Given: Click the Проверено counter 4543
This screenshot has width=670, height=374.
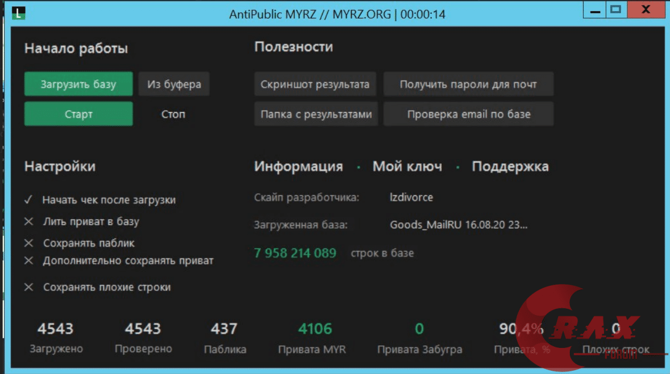Looking at the screenshot, I should coord(143,329).
